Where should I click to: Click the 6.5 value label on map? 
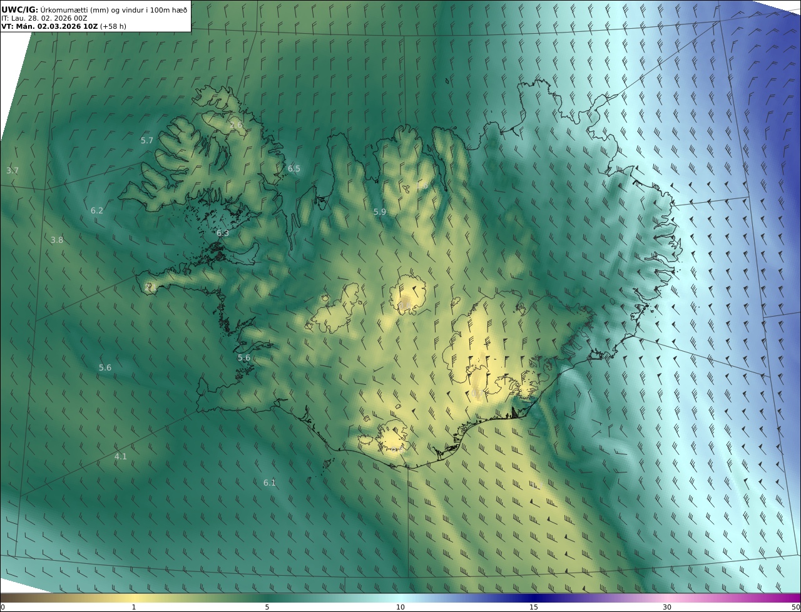pos(294,169)
